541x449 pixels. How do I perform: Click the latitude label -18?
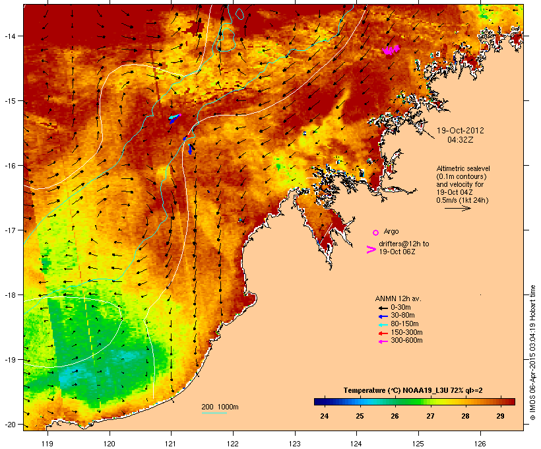click(x=9, y=295)
